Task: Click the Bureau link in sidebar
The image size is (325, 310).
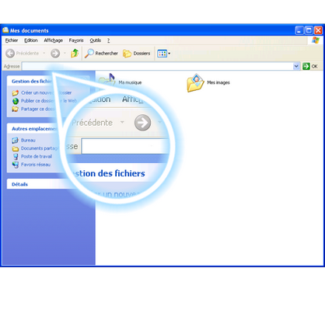Action: (x=28, y=140)
